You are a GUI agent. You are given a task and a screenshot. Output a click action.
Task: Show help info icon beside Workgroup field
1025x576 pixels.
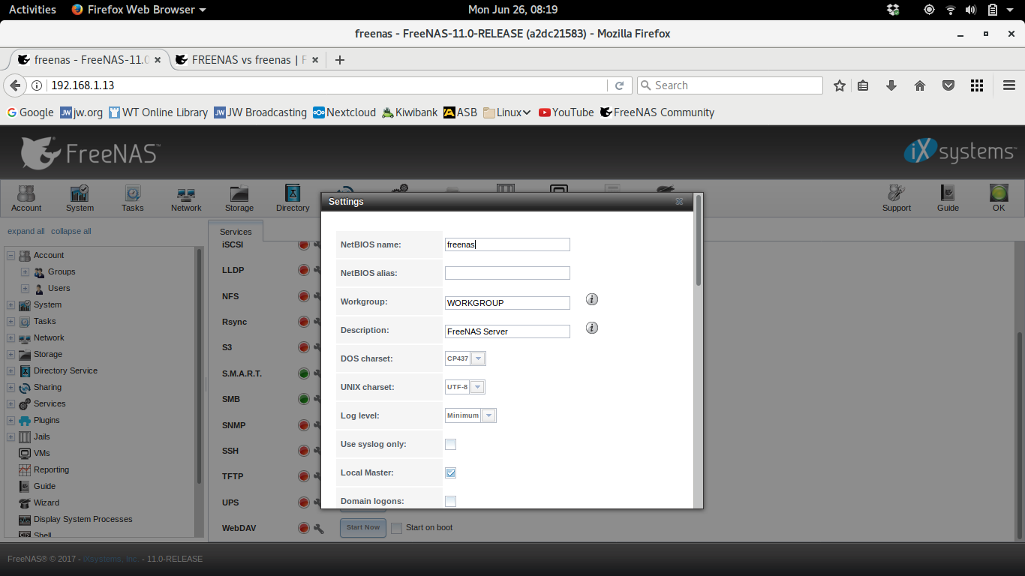click(x=592, y=299)
